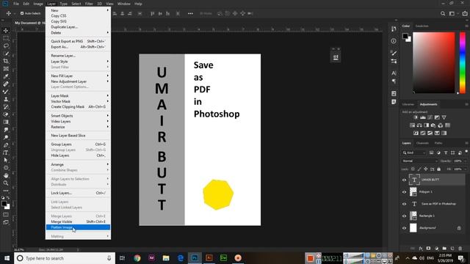Toggle the type layer filter icon
This screenshot has height=264, width=470.
[x=446, y=153]
